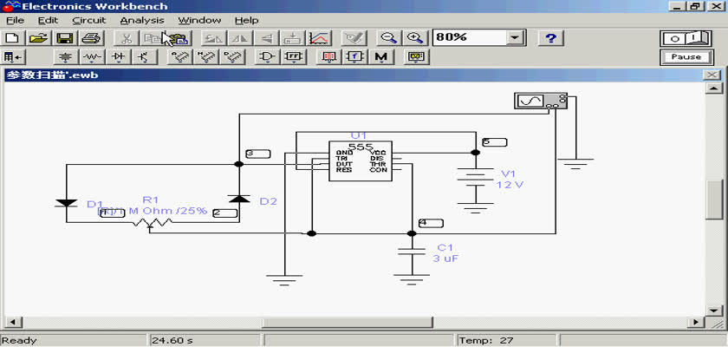
Task: Click node label 2
Action: [225, 213]
